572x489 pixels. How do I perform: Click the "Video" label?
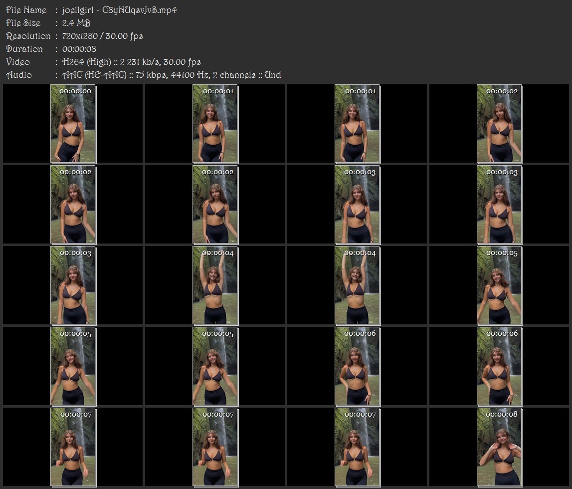coord(18,62)
